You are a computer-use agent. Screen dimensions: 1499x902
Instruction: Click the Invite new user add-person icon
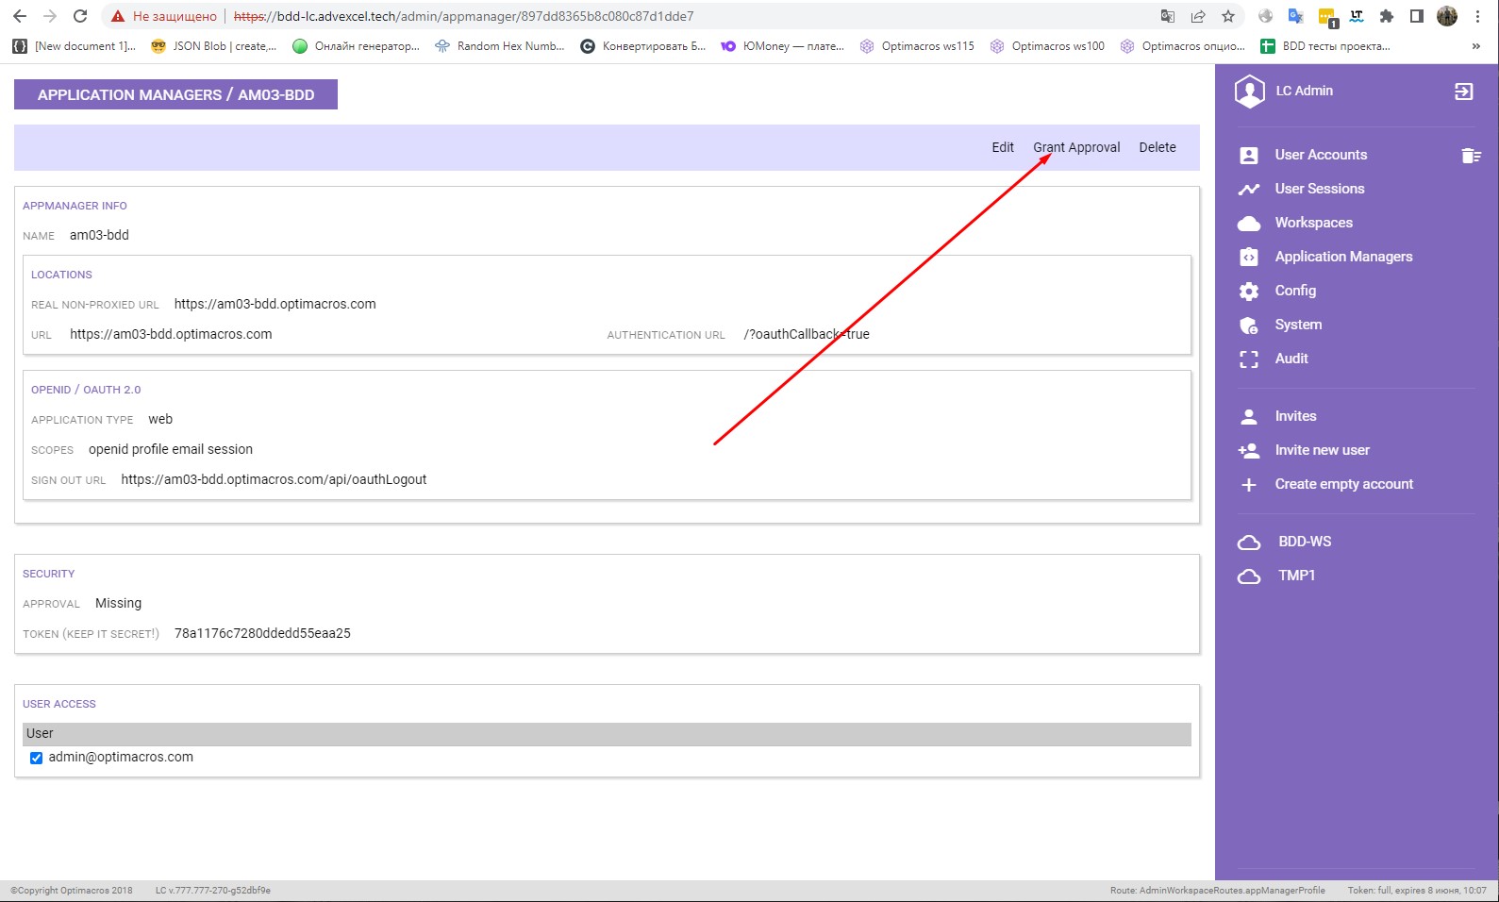(x=1249, y=450)
